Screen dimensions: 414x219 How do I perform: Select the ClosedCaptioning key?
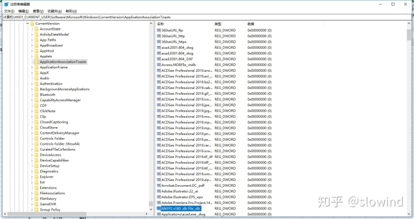(54, 122)
